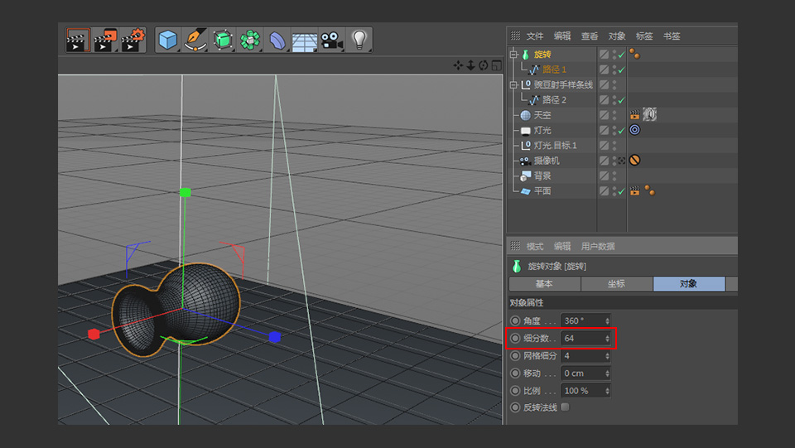
Task: Collapse the 豌豆射手样条线 tree node
Action: point(513,84)
